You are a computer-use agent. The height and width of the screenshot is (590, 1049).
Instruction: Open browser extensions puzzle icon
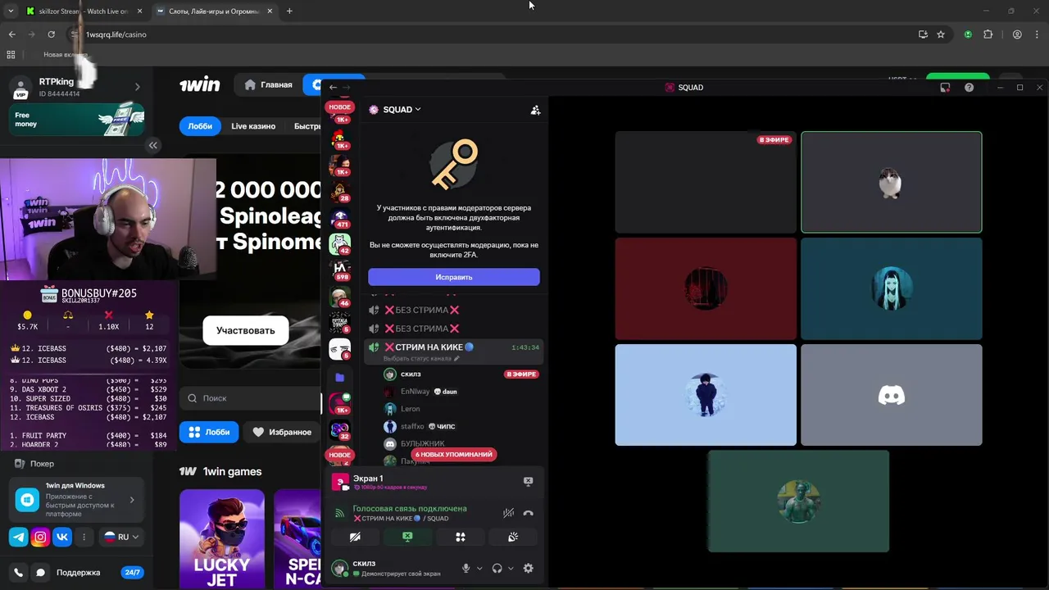click(x=988, y=34)
